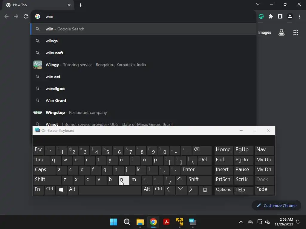Click the Customize Chrome button
306x229 pixels.
coord(276,205)
